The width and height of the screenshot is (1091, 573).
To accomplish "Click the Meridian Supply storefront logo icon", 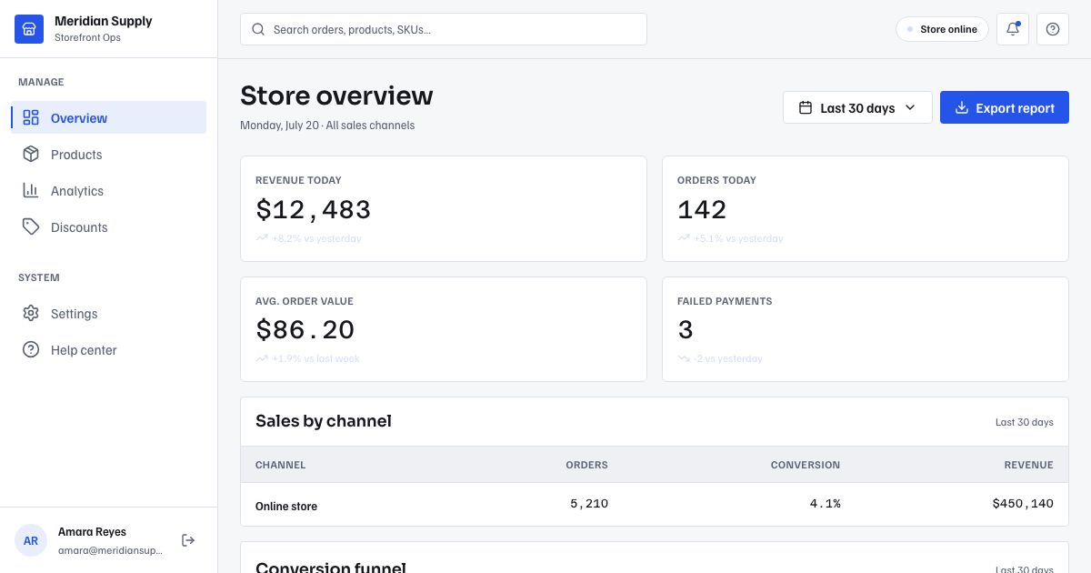I will 29,29.
